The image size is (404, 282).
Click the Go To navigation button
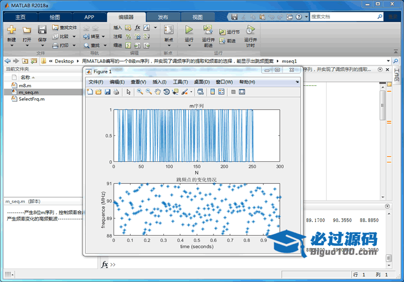(x=92, y=37)
